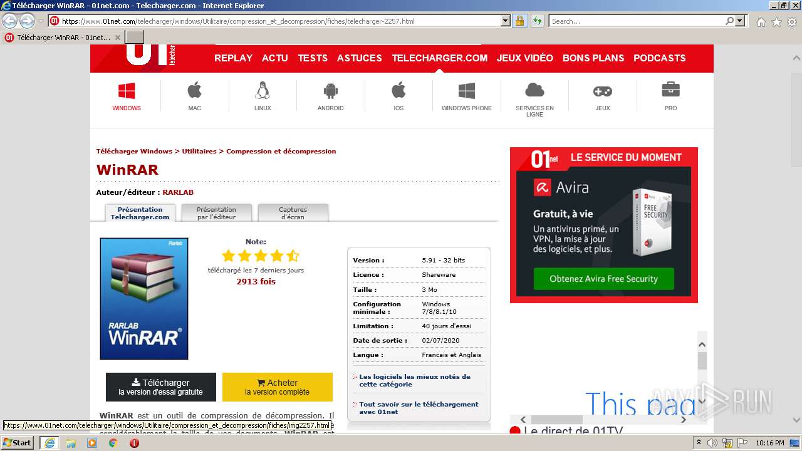The height and width of the screenshot is (451, 802).
Task: Open the RARLAB editor link
Action: click(178, 192)
